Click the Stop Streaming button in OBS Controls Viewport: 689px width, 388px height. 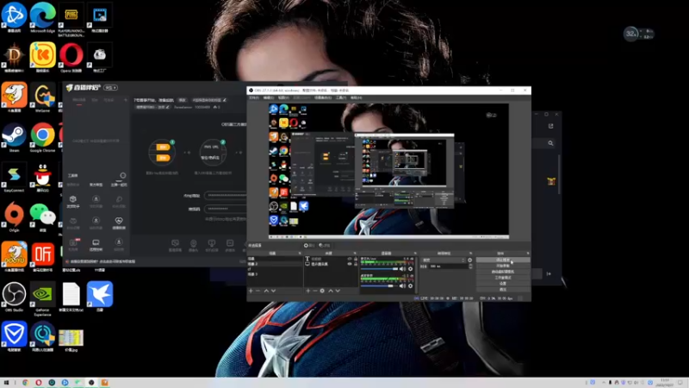[503, 260]
